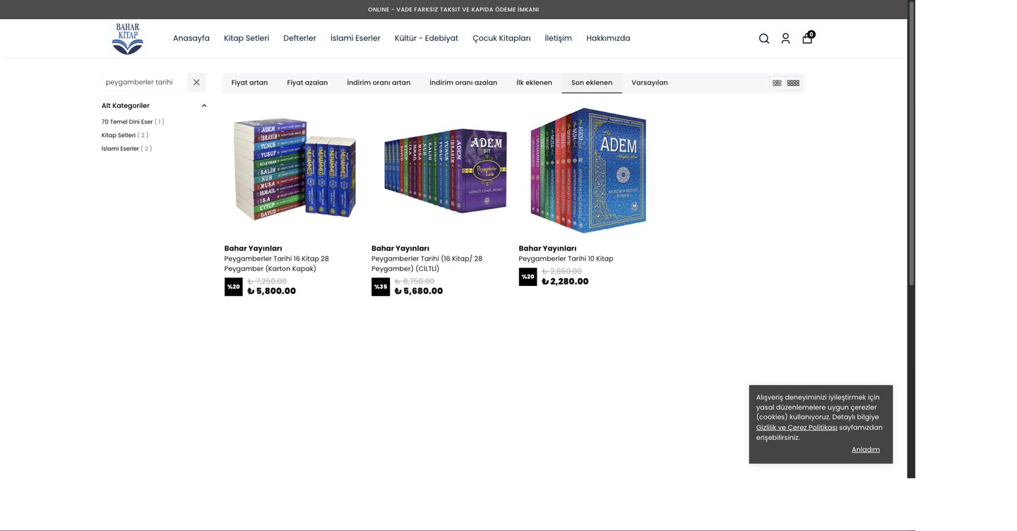Clear the search field with X
The width and height of the screenshot is (1017, 531).
196,82
